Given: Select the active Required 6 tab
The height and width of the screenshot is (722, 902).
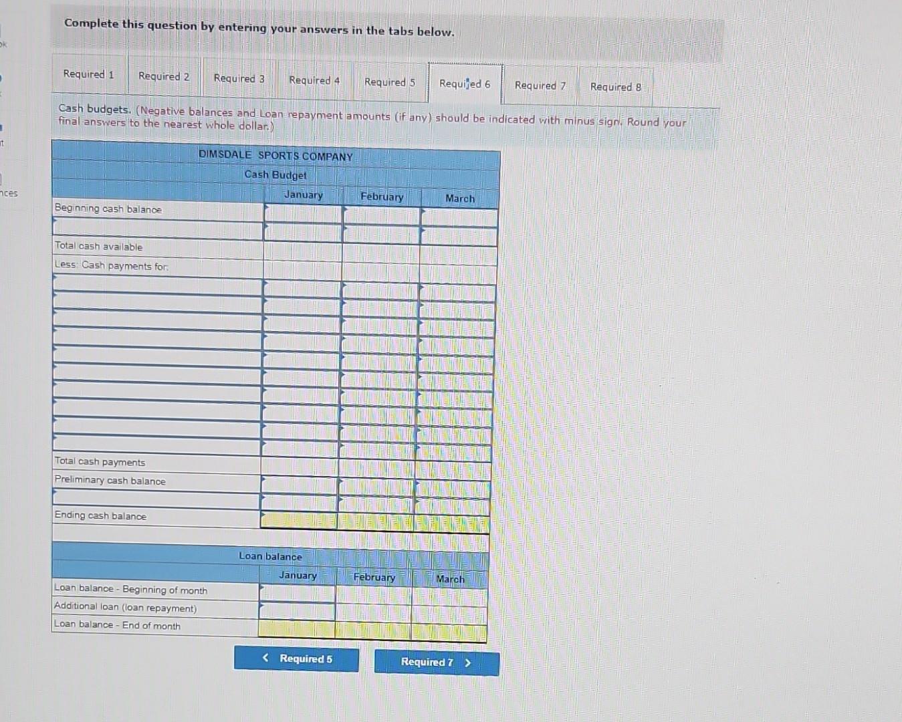Looking at the screenshot, I should point(465,84).
